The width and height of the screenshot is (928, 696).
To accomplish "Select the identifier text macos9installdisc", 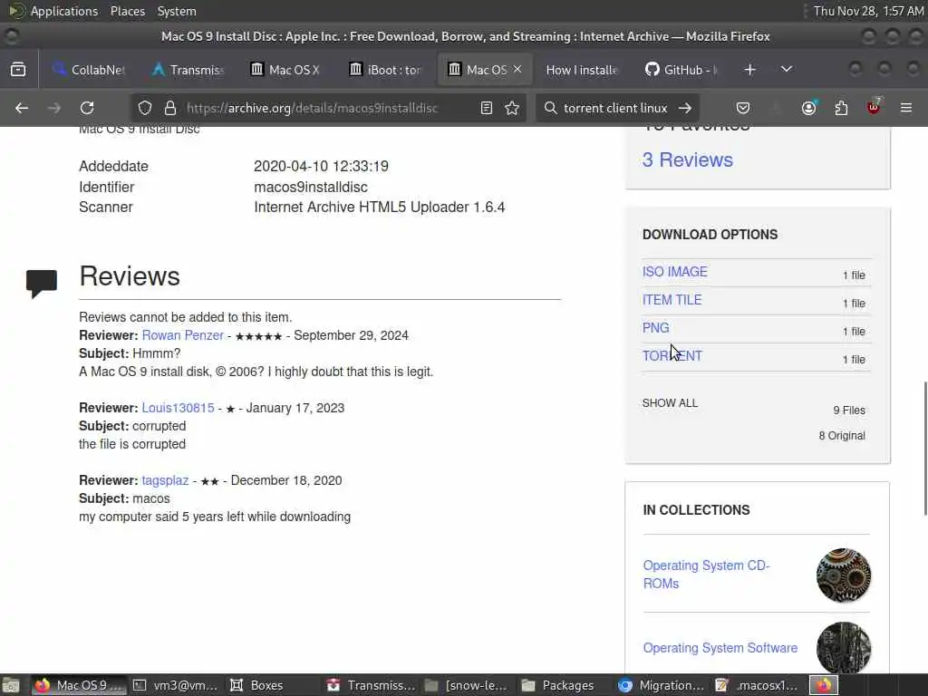I will coord(311,187).
